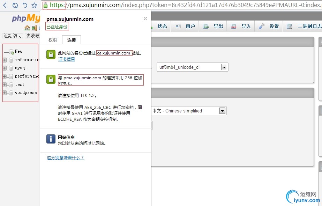This screenshot has height=206, width=322.
Task: Open the 导出 menu tab
Action: coord(212,26)
